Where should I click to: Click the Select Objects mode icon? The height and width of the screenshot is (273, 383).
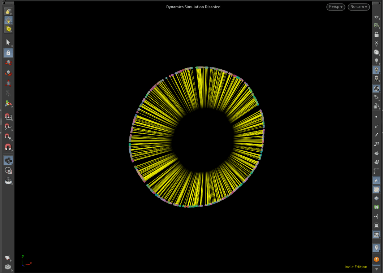(8, 12)
